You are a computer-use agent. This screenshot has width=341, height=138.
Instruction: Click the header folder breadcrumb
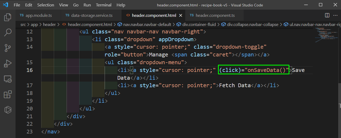[x=49, y=24]
